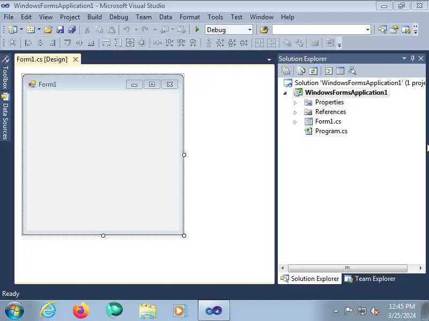Image resolution: width=429 pixels, height=321 pixels.
Task: Click the Align to Grid icon
Action: tap(12, 43)
